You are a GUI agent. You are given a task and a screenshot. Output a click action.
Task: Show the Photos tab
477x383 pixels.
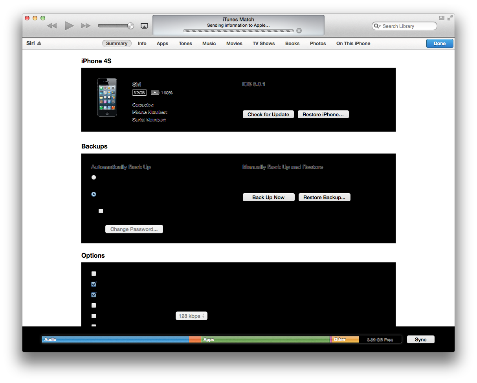point(318,44)
